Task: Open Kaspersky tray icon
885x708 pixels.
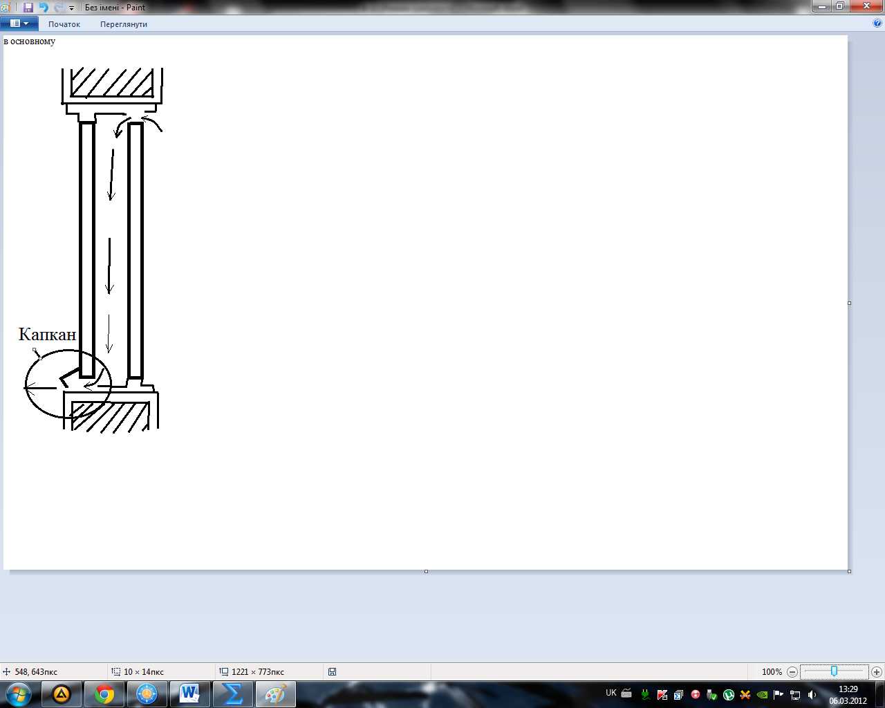Action: 662,695
